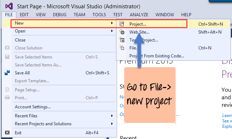Click the Save All disk icon
This screenshot has width=232, height=139.
7,73
